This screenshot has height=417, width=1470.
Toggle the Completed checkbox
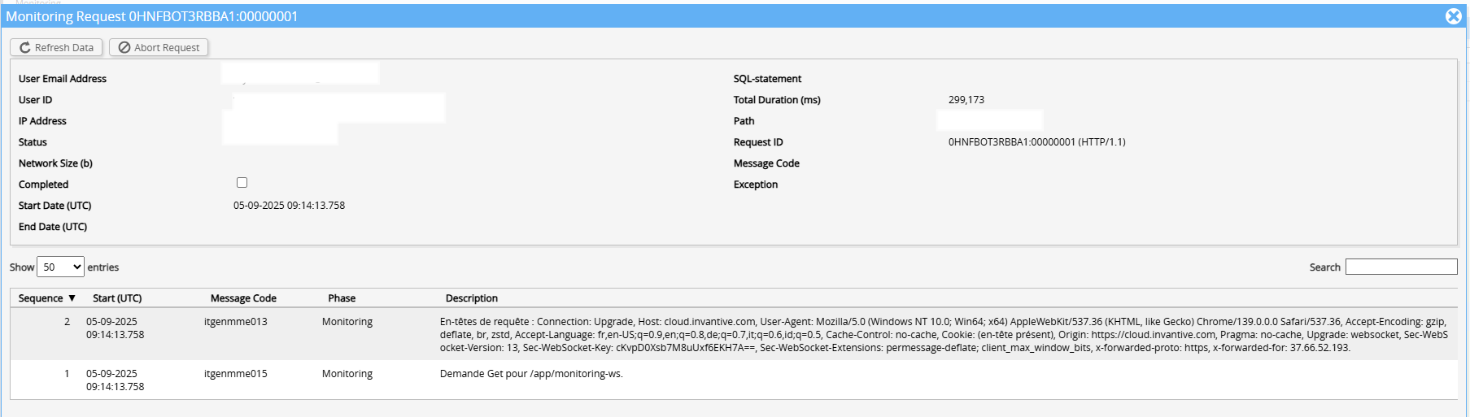(242, 183)
